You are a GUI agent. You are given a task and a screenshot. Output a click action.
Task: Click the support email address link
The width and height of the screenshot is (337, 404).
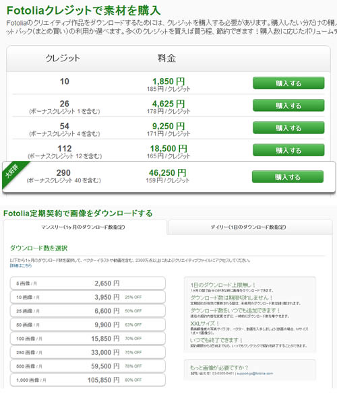(x=255, y=373)
